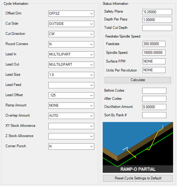
Task: Expand the Ramp Amount dropdown
Action: 71,105
